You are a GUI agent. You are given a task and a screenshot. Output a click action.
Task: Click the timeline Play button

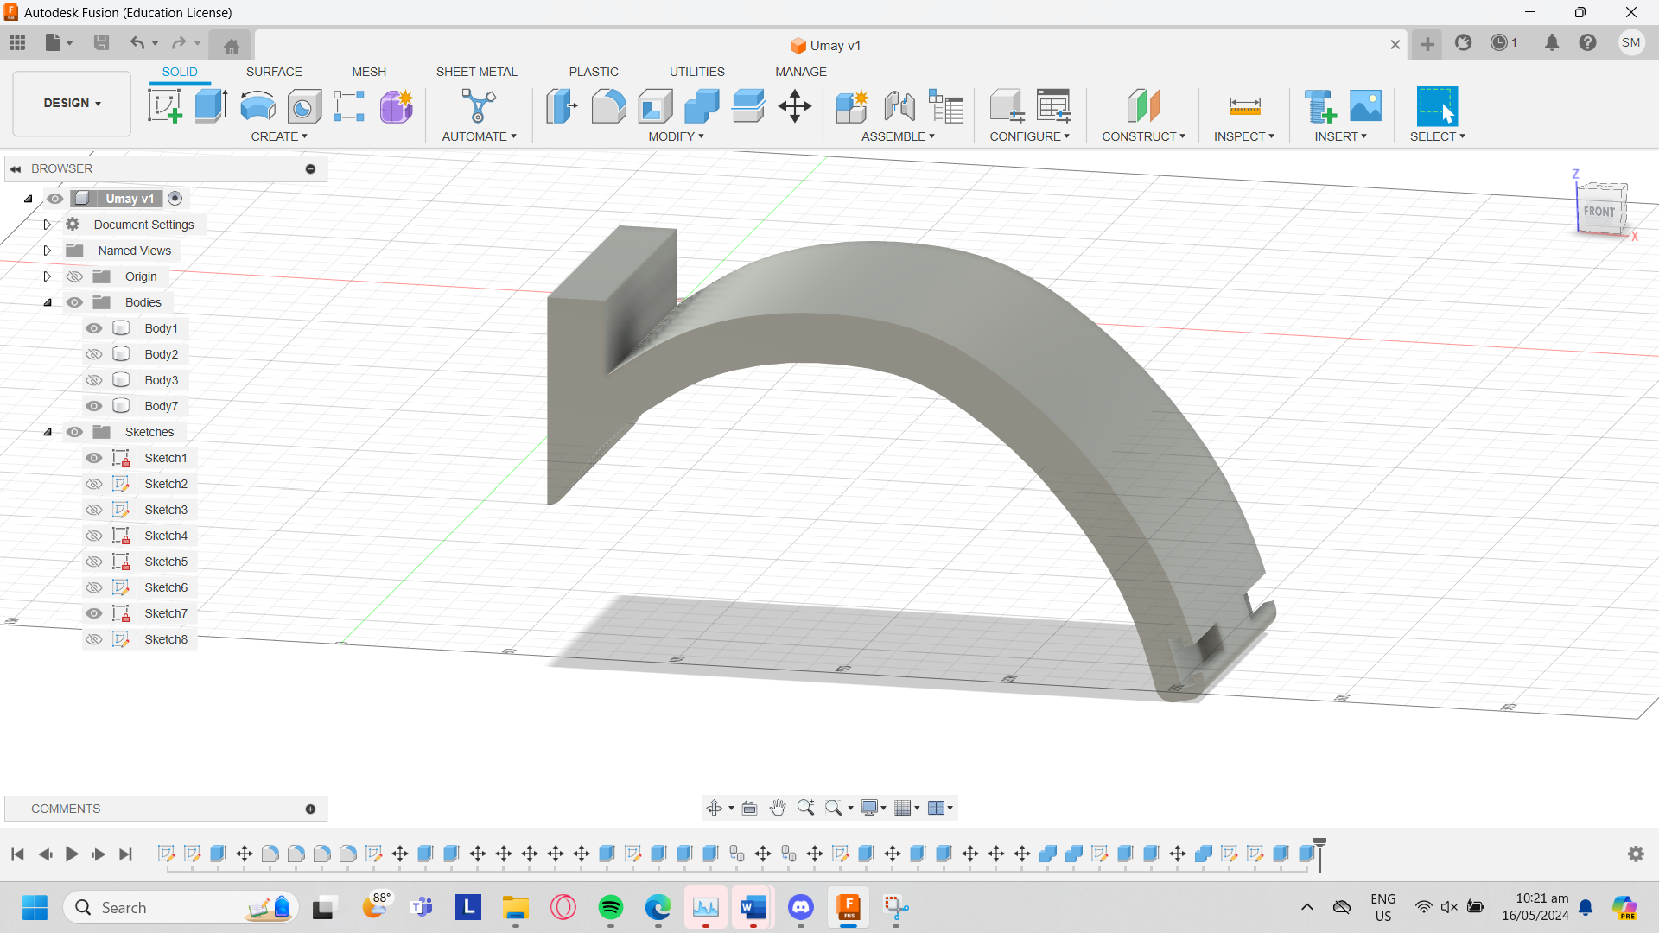pos(72,854)
